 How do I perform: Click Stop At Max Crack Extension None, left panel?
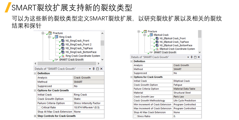point(89,112)
